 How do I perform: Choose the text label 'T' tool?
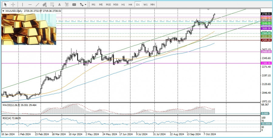pos(67,5)
